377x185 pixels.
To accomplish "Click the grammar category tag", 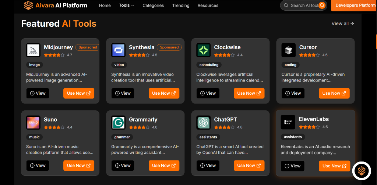I will pos(122,137).
